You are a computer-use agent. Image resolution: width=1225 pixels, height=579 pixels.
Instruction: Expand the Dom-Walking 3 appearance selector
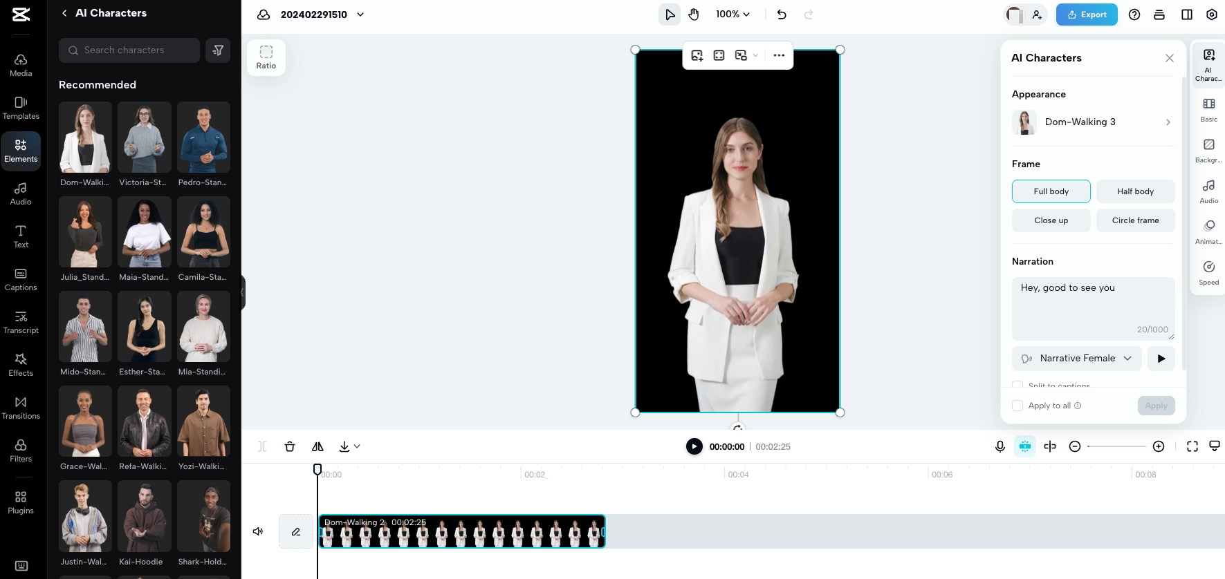1093,122
